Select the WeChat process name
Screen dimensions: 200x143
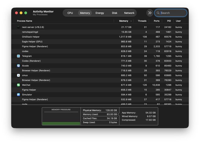coord(26,85)
